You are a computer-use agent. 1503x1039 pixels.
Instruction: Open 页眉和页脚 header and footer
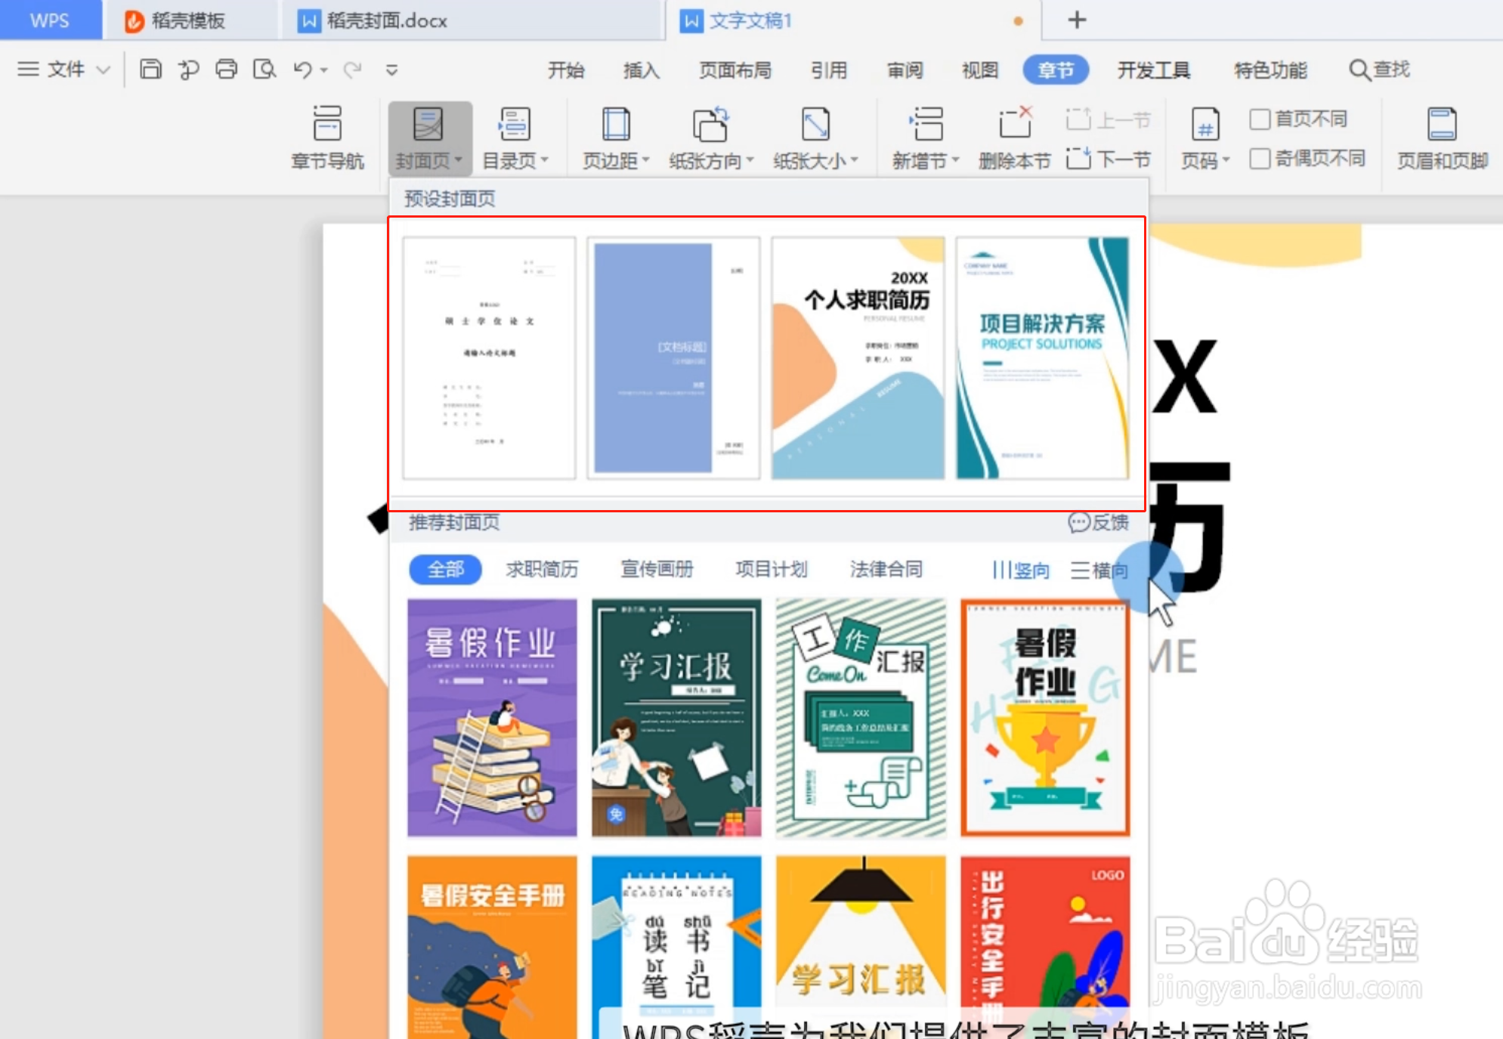pos(1442,138)
